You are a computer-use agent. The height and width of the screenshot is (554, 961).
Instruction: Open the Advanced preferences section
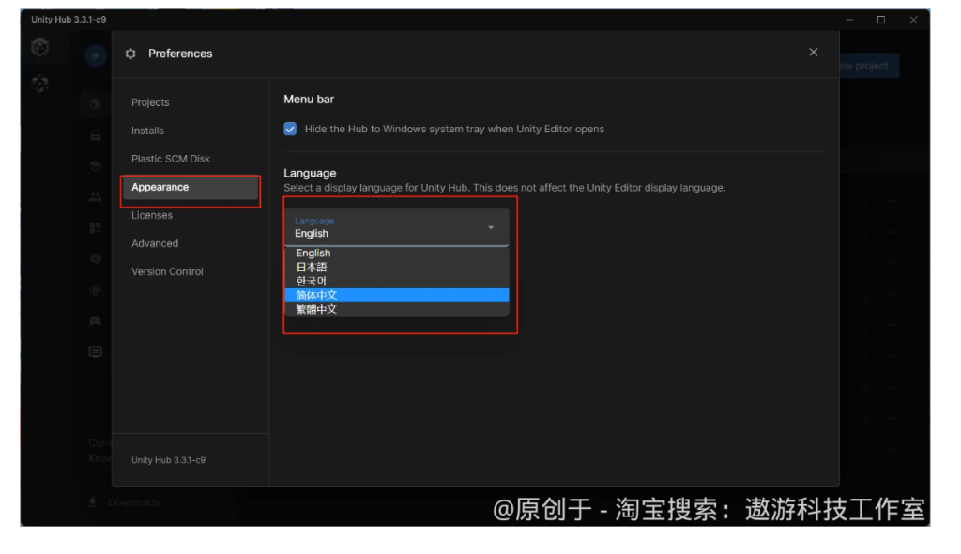pos(155,243)
